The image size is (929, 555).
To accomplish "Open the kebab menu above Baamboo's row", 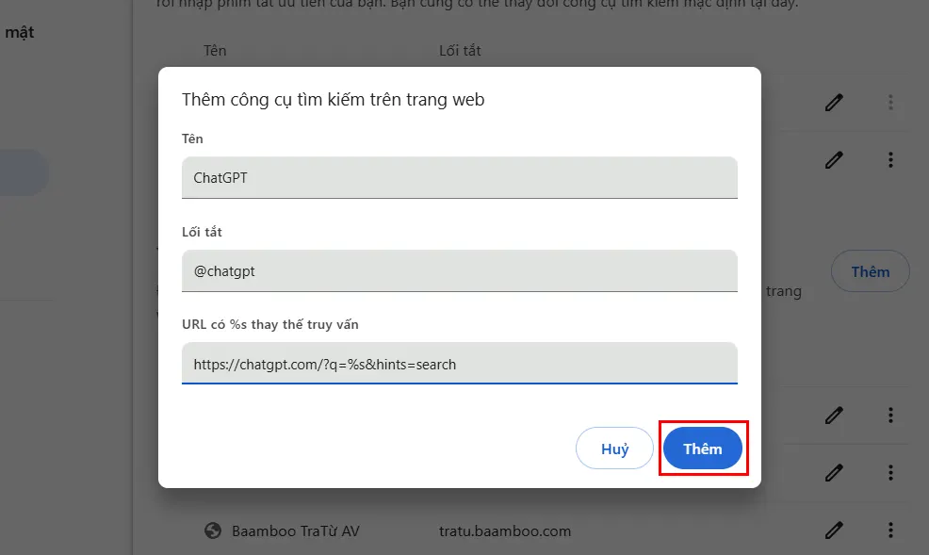I will tap(890, 472).
